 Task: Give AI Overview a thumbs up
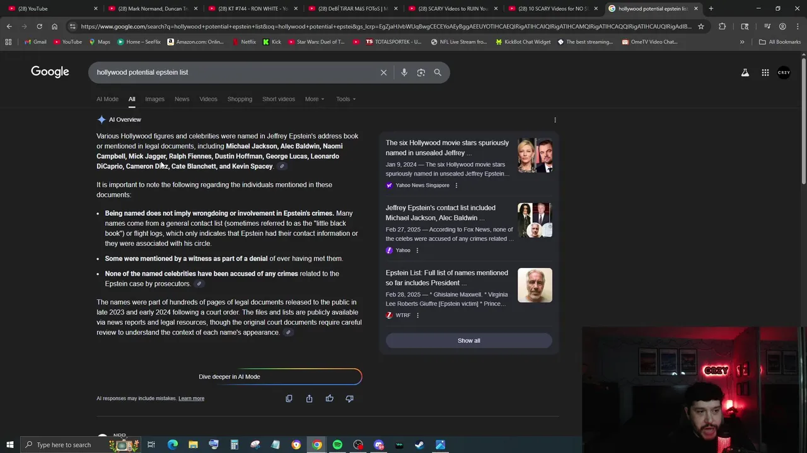coord(329,398)
